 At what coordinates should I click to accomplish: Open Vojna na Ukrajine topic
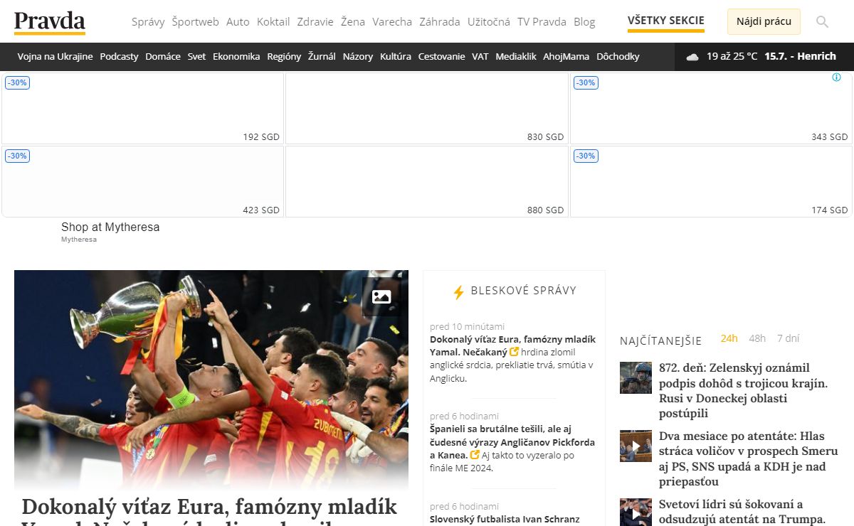55,57
